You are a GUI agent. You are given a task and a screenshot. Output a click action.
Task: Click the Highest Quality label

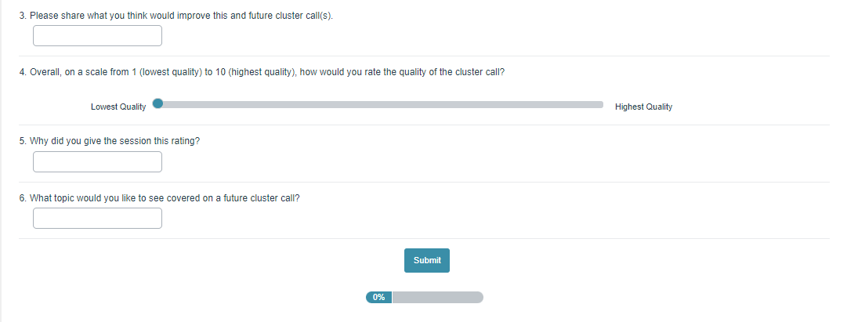(x=643, y=107)
